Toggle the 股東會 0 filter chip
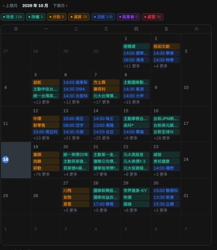Viewport: 217px width, 250px height. 128,17
